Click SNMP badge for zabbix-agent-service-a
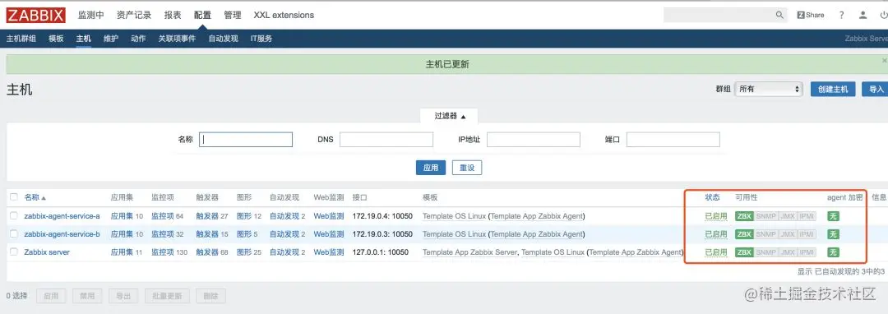Image resolution: width=888 pixels, height=314 pixels. [x=766, y=216]
